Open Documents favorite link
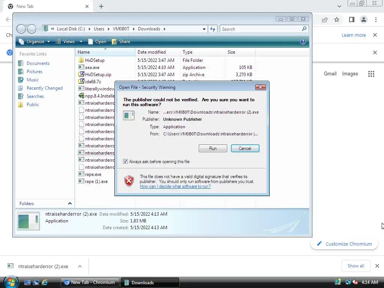 pos(38,63)
